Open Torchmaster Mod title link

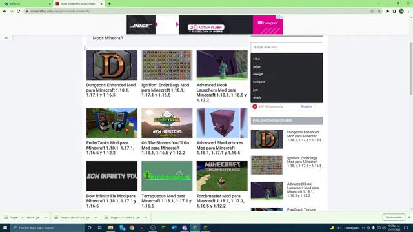221,201
